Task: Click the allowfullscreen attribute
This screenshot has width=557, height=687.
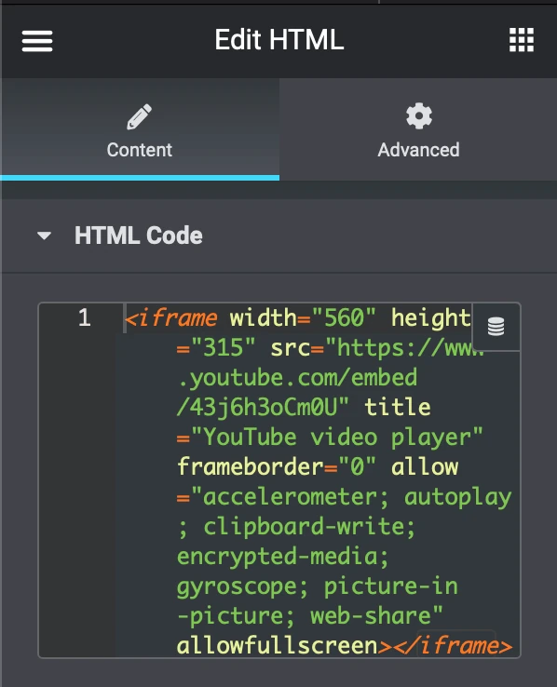Action: click(278, 646)
